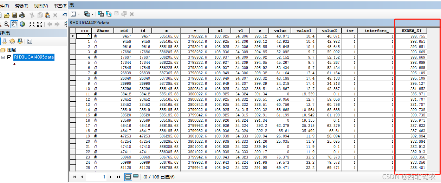Click the Copy icon in toolbar

40,15
